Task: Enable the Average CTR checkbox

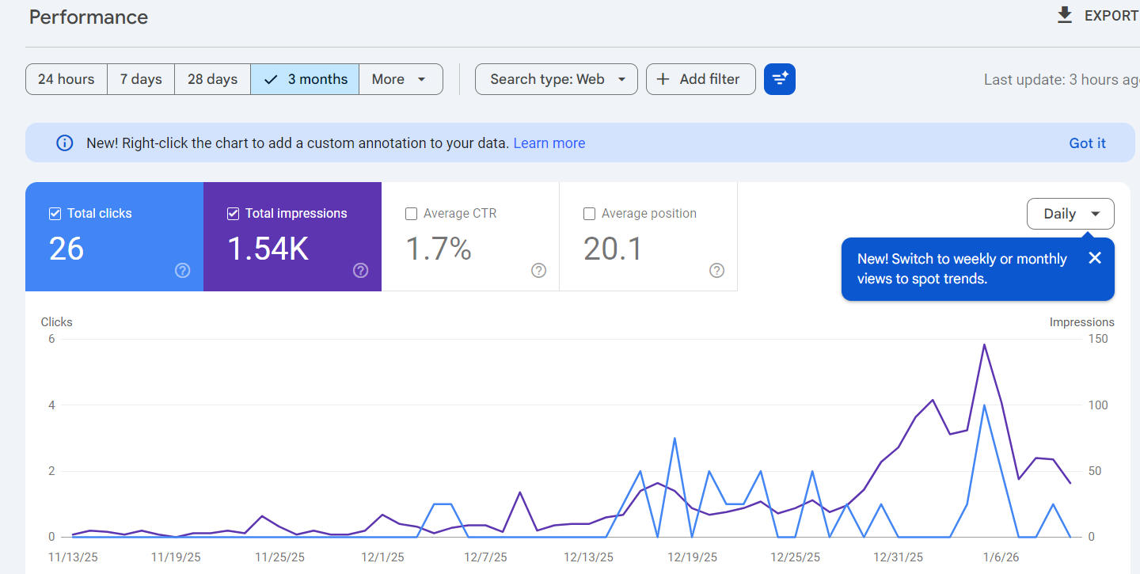Action: click(412, 214)
